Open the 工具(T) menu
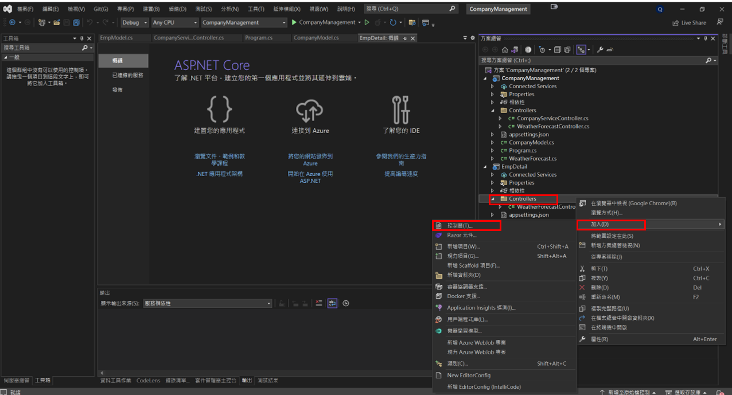 click(x=255, y=9)
